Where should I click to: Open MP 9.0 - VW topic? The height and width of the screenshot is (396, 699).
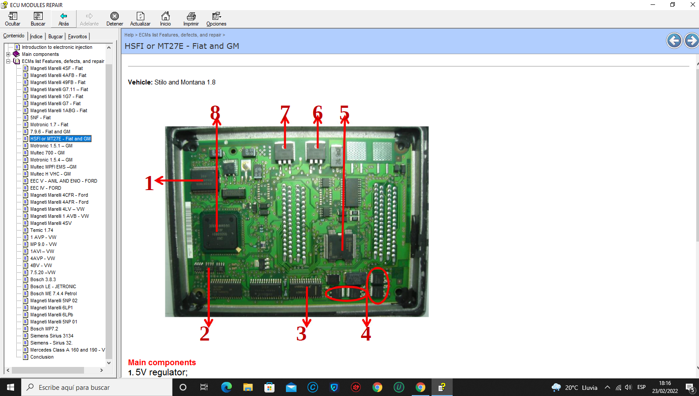pos(44,244)
